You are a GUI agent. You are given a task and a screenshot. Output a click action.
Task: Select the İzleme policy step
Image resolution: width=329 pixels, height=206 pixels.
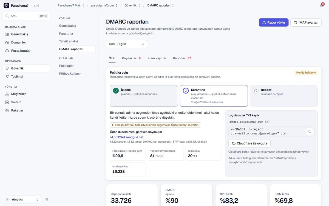click(x=144, y=96)
